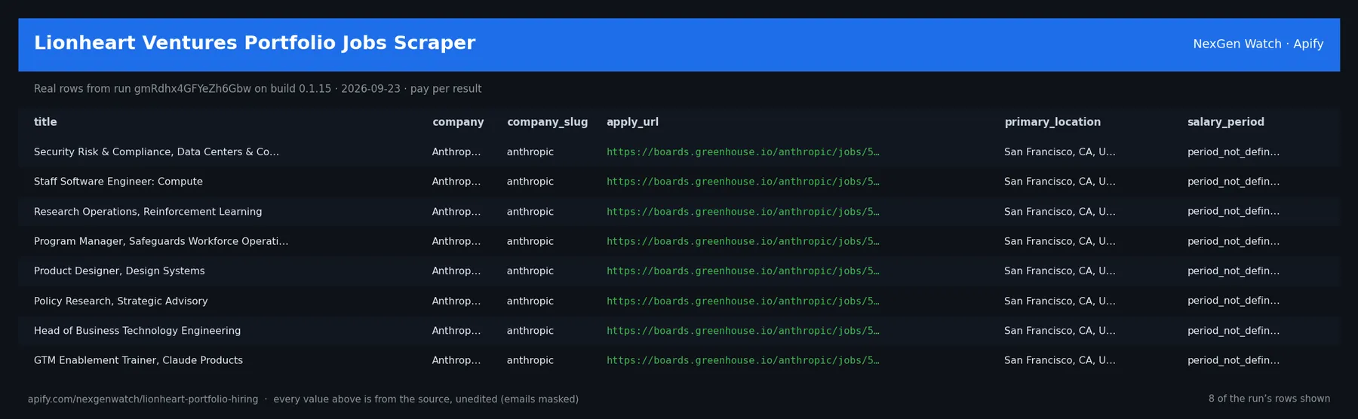The height and width of the screenshot is (419, 1358).
Task: Open apply URL for Program Manager, Safeguards row
Action: point(742,241)
